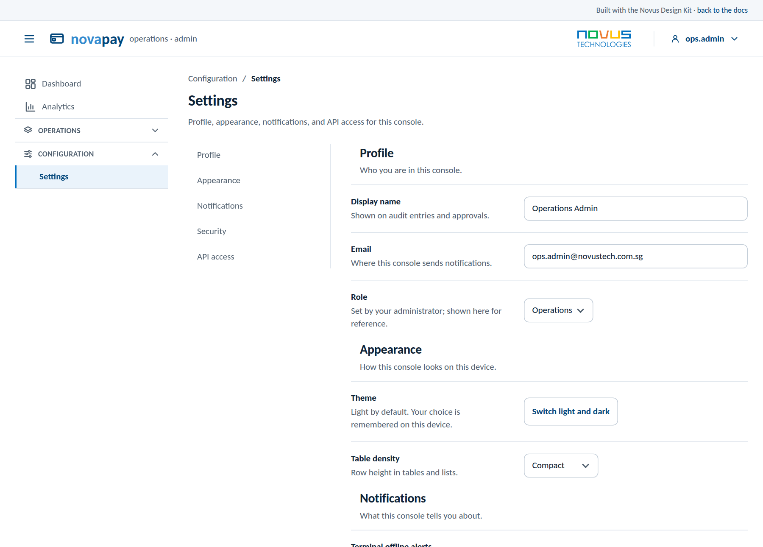
Task: Click the Table density field label
Action: [375, 459]
